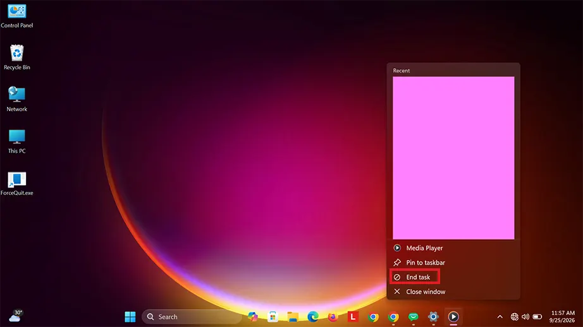Open the volume speaker tray icon

[x=525, y=317]
